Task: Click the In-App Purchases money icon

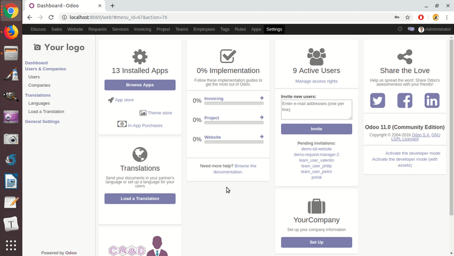Action: [122, 124]
